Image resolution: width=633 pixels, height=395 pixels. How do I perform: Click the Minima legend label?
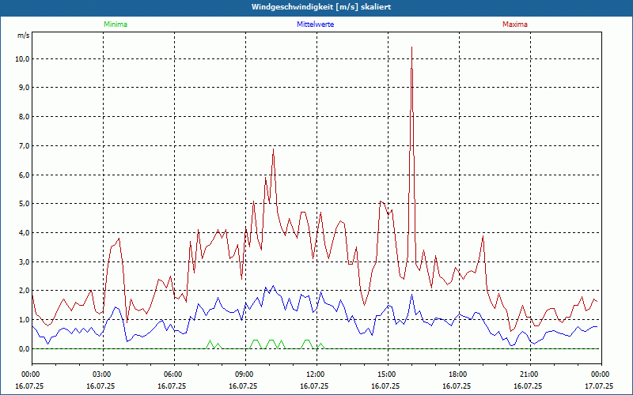pos(115,24)
